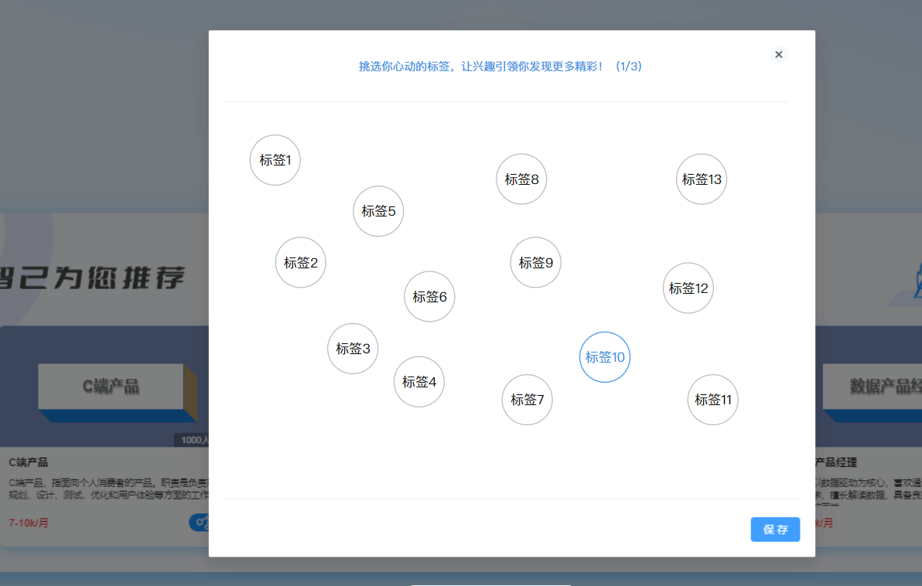This screenshot has height=586, width=922.
Task: Select the 标签12 tag
Action: coord(688,288)
